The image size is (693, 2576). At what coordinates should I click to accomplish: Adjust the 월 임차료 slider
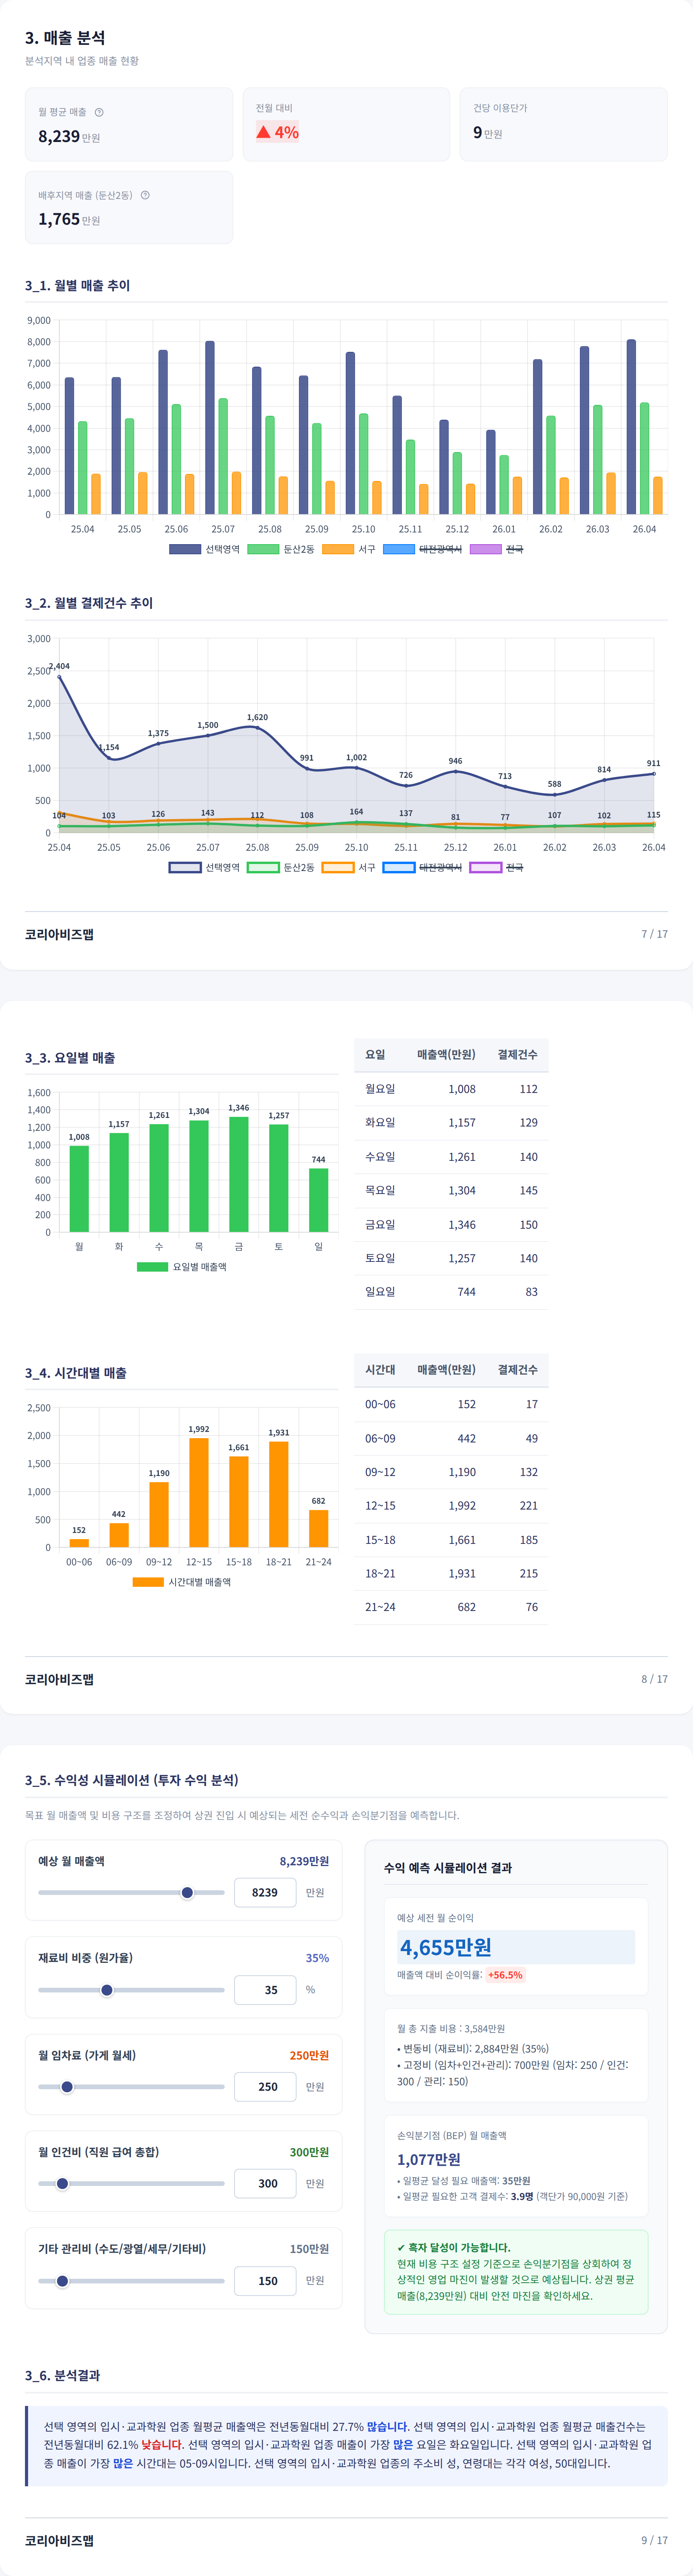click(131, 2086)
